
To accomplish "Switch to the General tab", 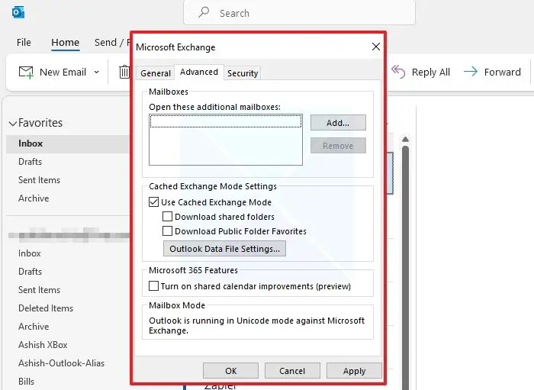I will pyautogui.click(x=156, y=73).
